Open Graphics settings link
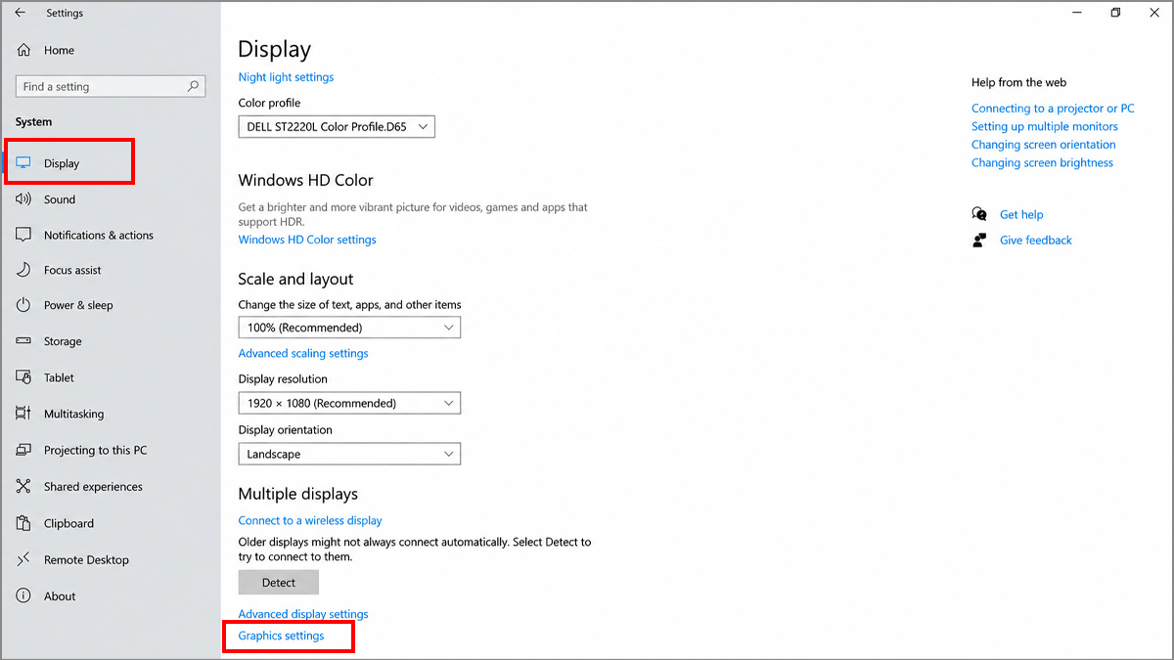This screenshot has width=1174, height=660. pos(281,636)
